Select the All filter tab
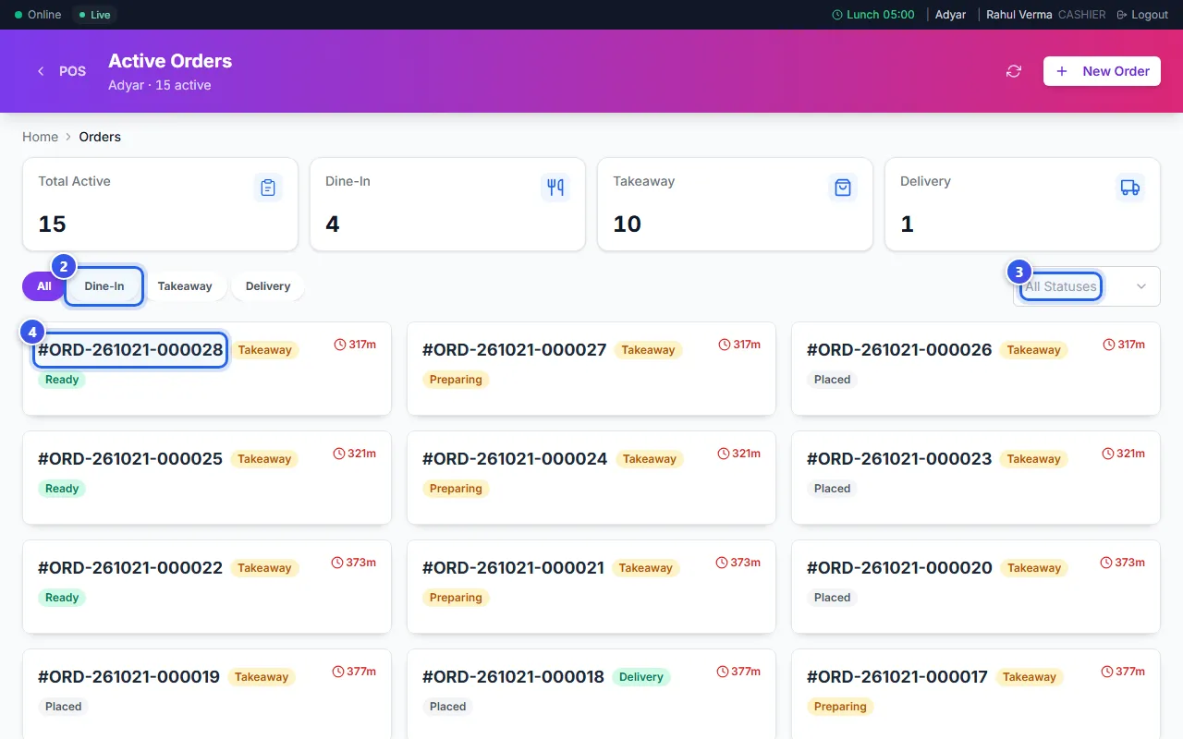1183x739 pixels. click(x=43, y=286)
